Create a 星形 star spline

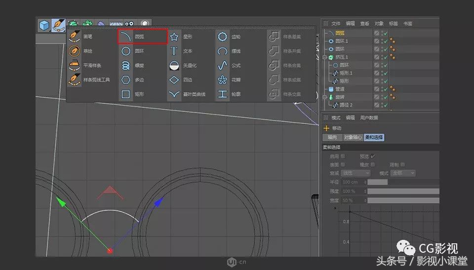(x=181, y=37)
